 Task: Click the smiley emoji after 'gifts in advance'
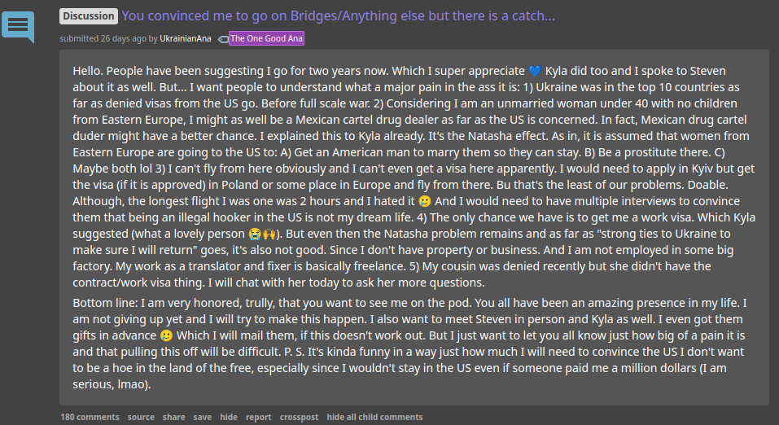pyautogui.click(x=166, y=335)
